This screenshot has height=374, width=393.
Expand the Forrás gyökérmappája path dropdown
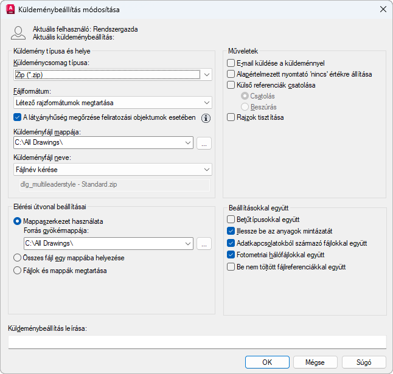click(187, 243)
